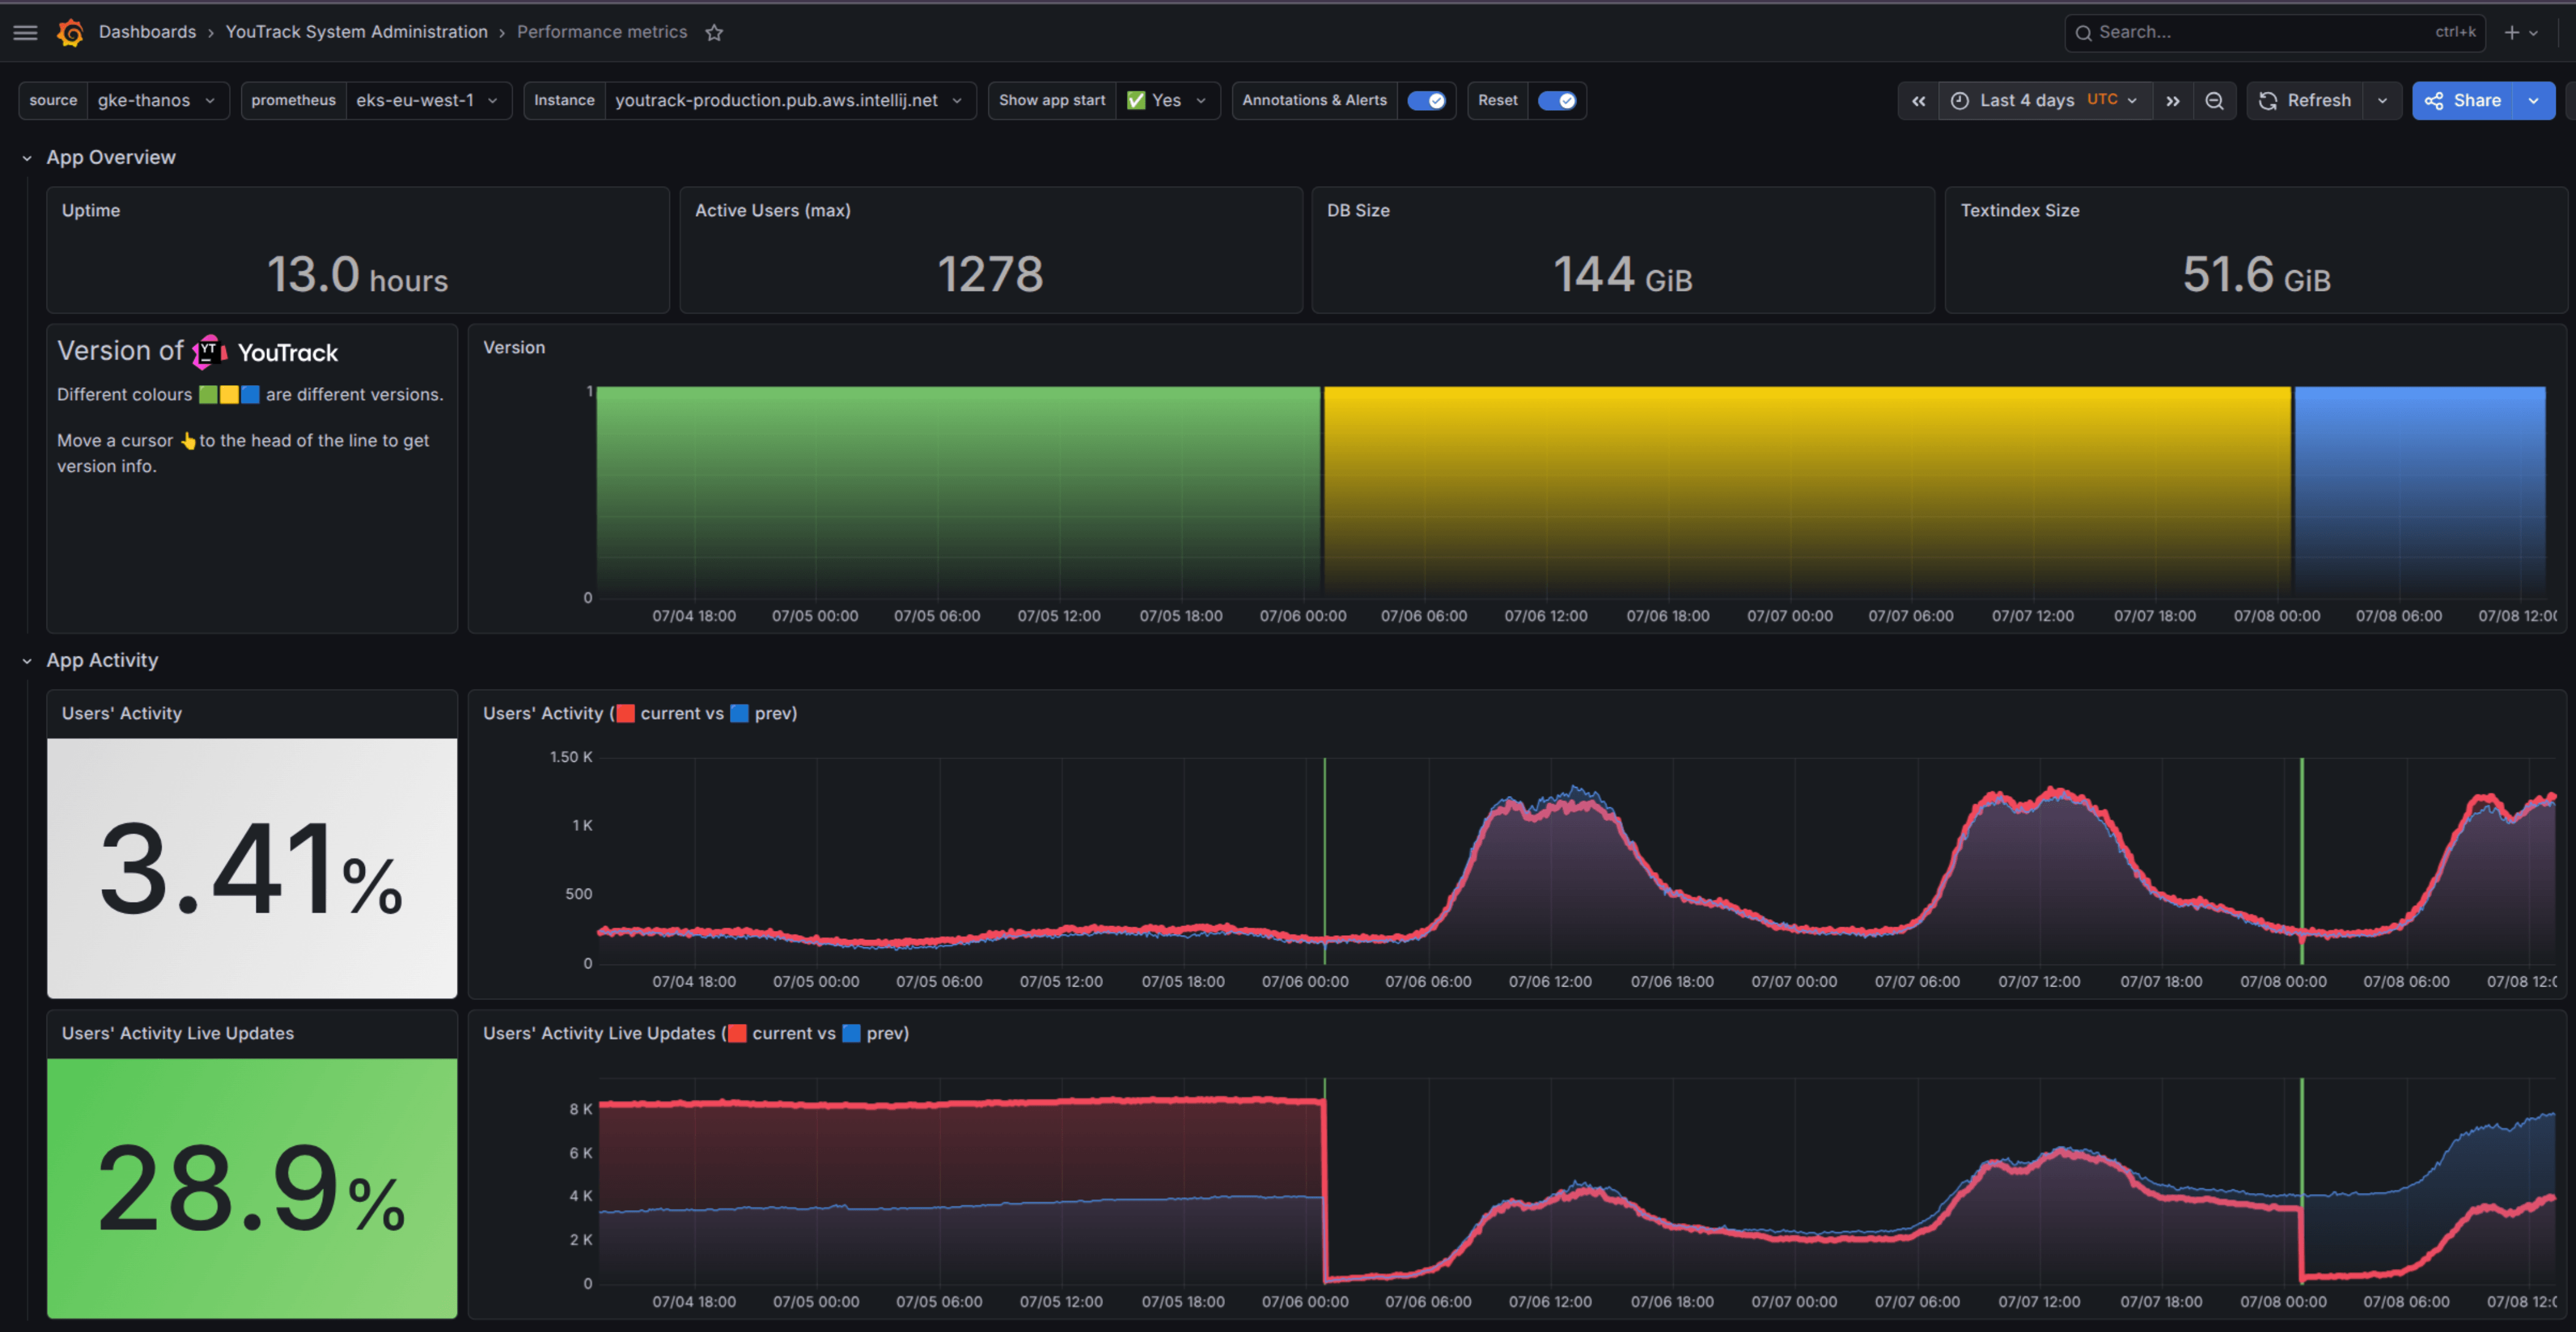Shift time range forward with double-right arrows
The height and width of the screenshot is (1332, 2576).
point(2172,101)
